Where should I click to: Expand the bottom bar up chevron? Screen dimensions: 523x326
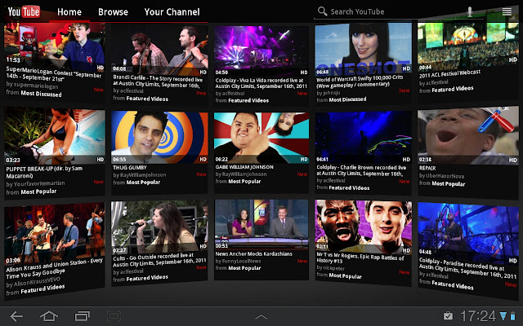click(x=261, y=317)
